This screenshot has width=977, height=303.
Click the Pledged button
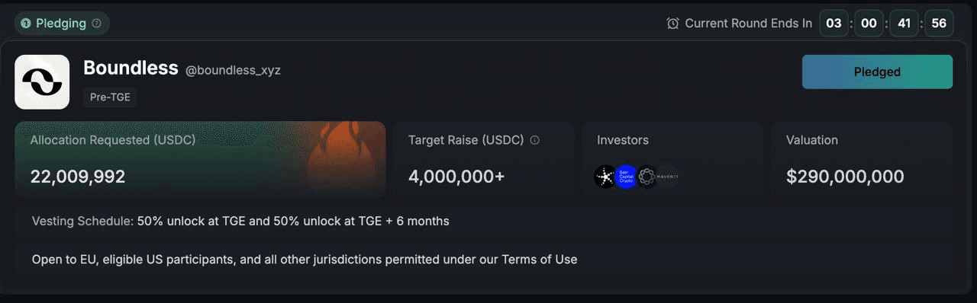877,72
